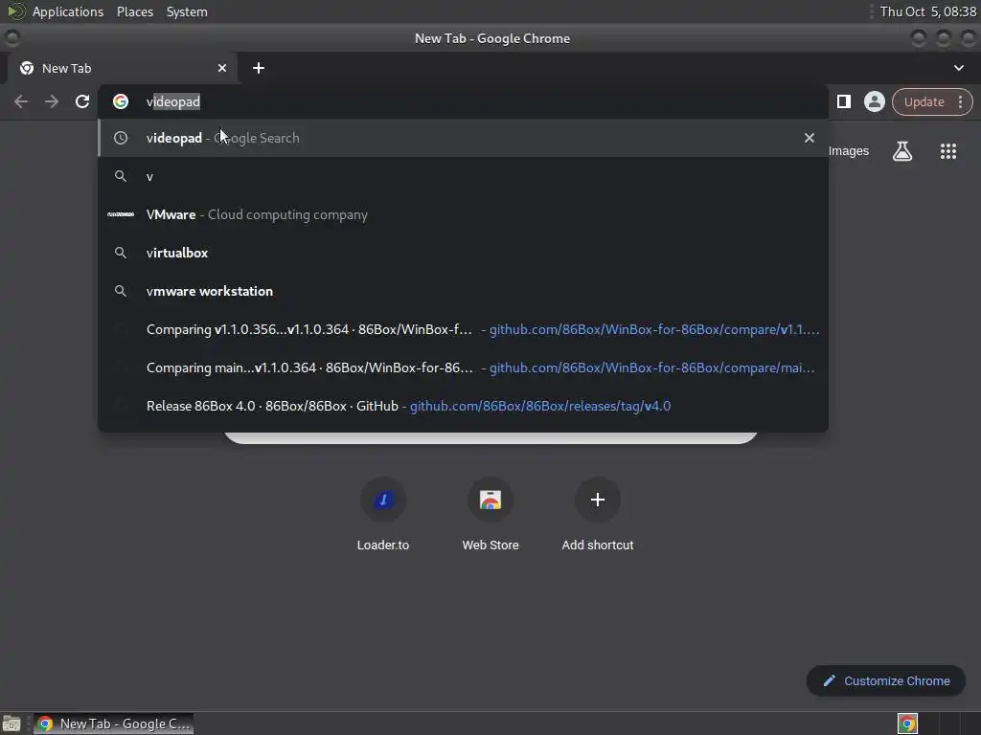Click the Customize Chrome button
The height and width of the screenshot is (735, 981).
886,680
